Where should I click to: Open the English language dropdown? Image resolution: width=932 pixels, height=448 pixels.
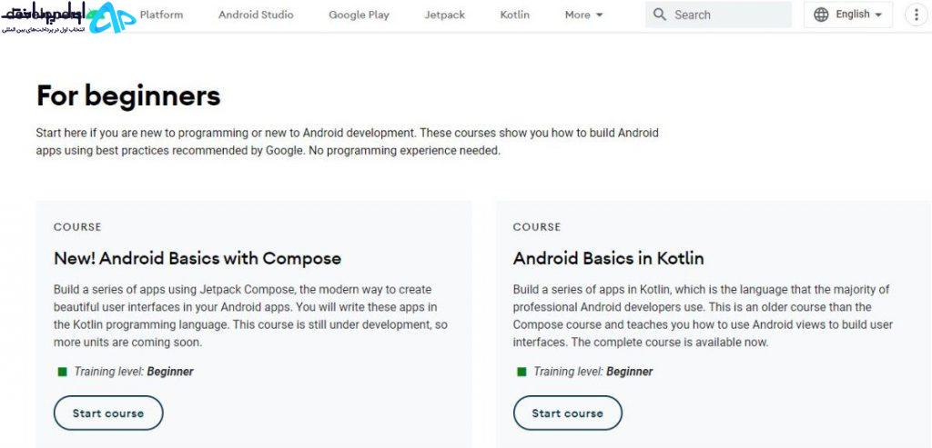click(848, 15)
